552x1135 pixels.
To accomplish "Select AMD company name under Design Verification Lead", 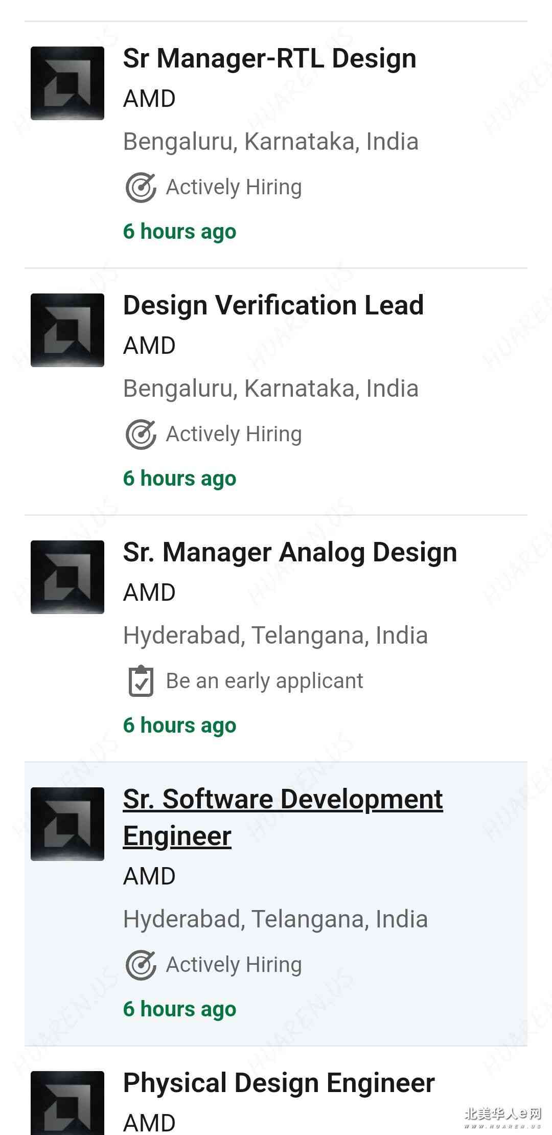I will pos(149,346).
